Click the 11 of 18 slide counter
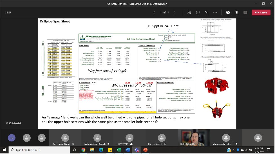The image size is (275, 154). tap(164, 13)
